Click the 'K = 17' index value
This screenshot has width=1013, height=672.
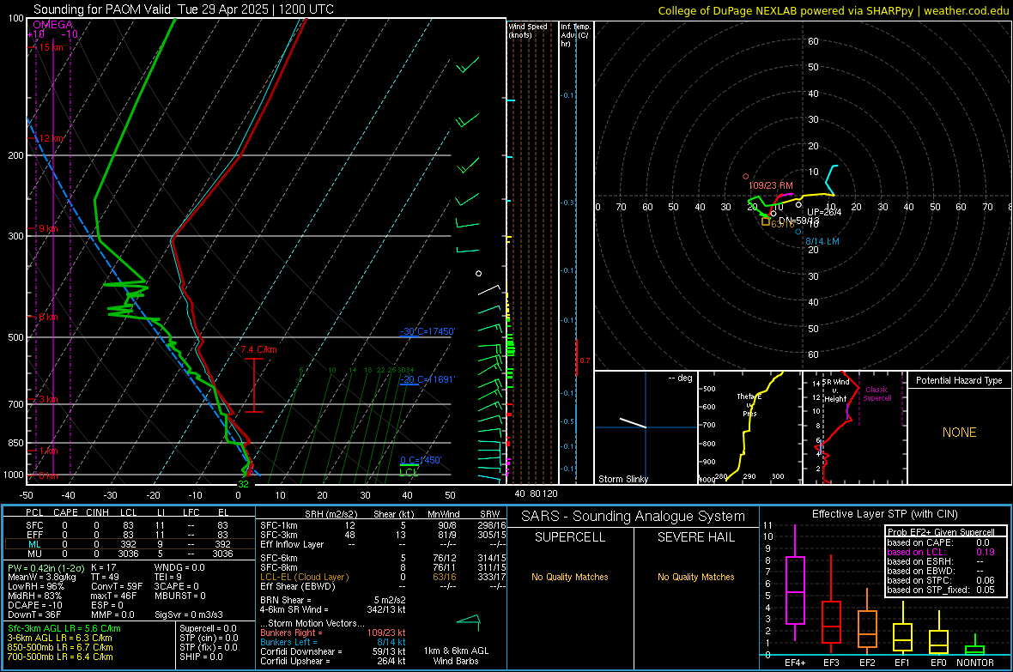(x=103, y=567)
